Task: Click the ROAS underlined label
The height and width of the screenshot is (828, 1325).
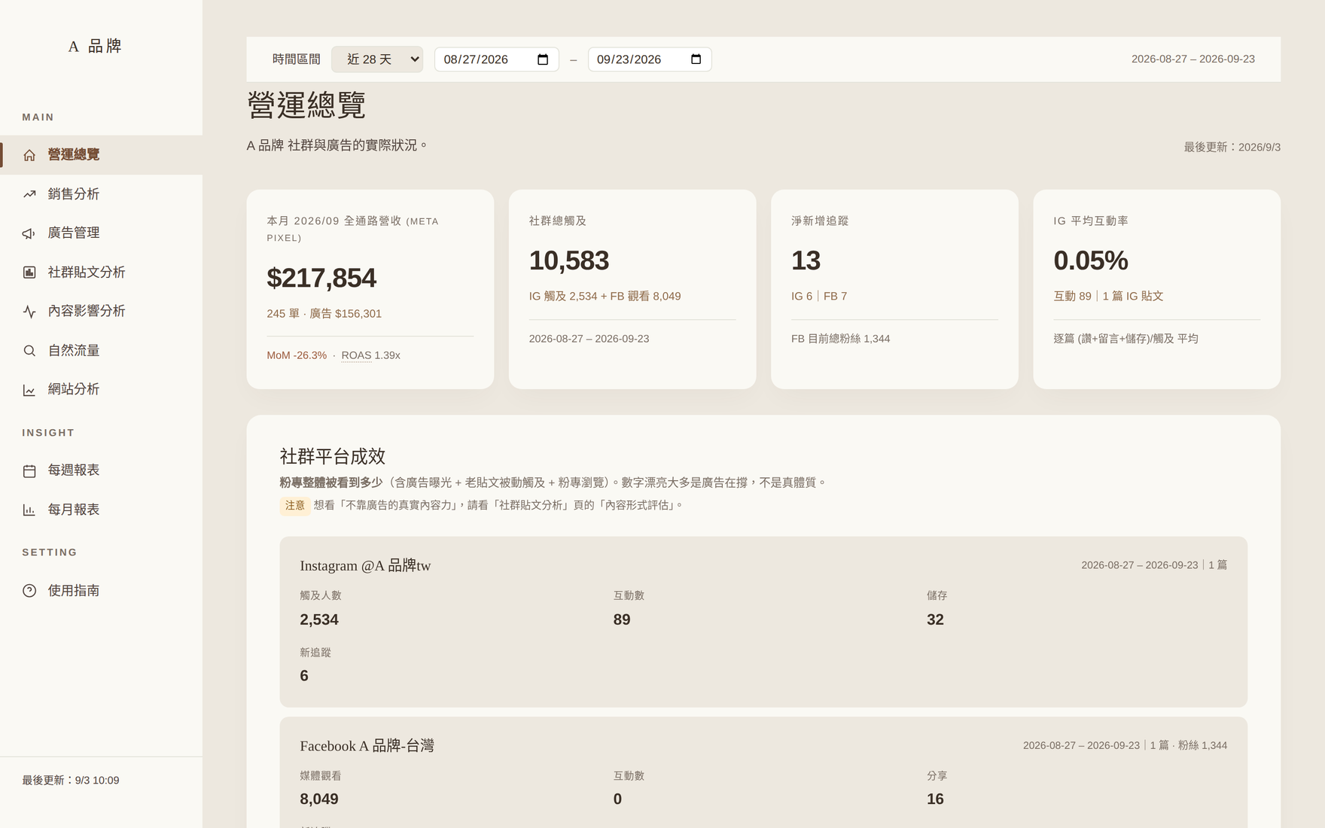Action: click(x=356, y=355)
